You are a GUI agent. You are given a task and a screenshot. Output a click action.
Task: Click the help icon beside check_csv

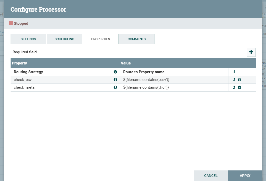(x=115, y=80)
